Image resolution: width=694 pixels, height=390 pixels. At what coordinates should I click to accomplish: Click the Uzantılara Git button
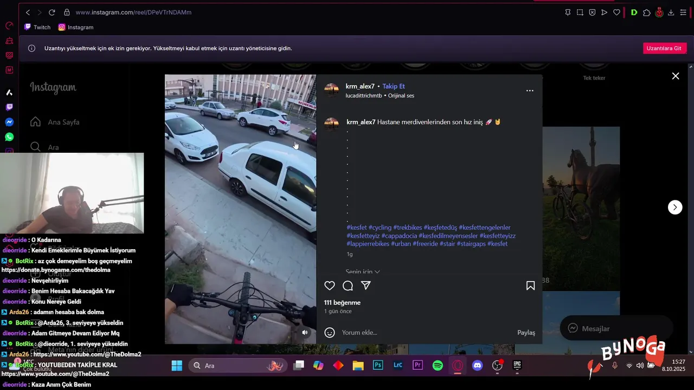click(665, 48)
